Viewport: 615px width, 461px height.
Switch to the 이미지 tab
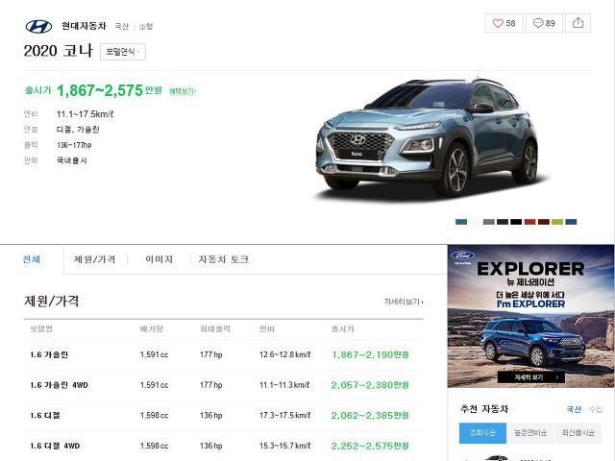[159, 259]
